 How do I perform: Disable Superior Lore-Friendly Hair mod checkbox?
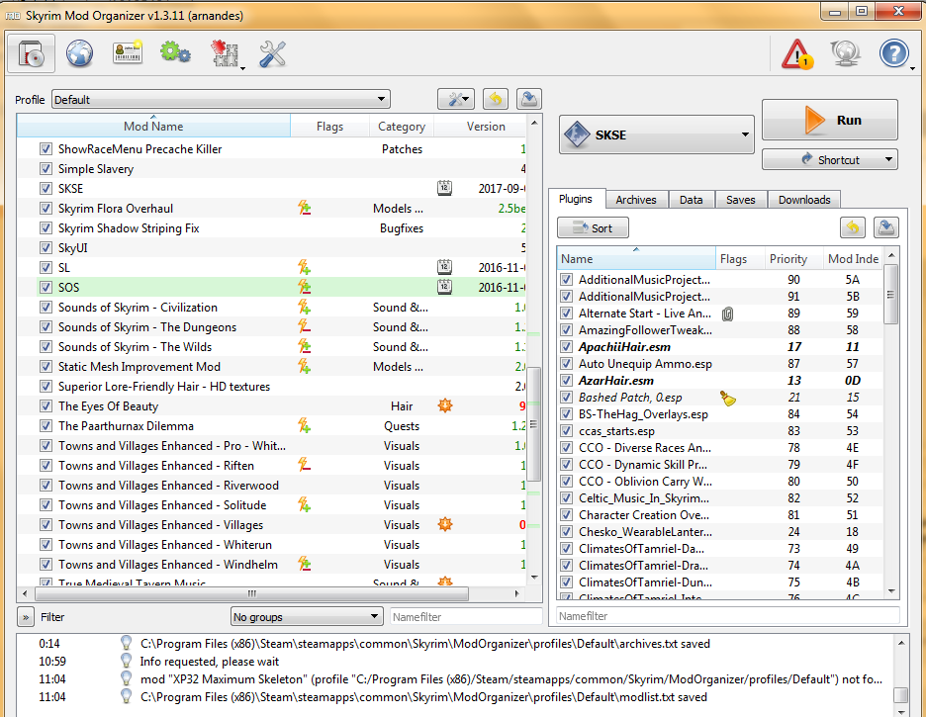coord(46,387)
